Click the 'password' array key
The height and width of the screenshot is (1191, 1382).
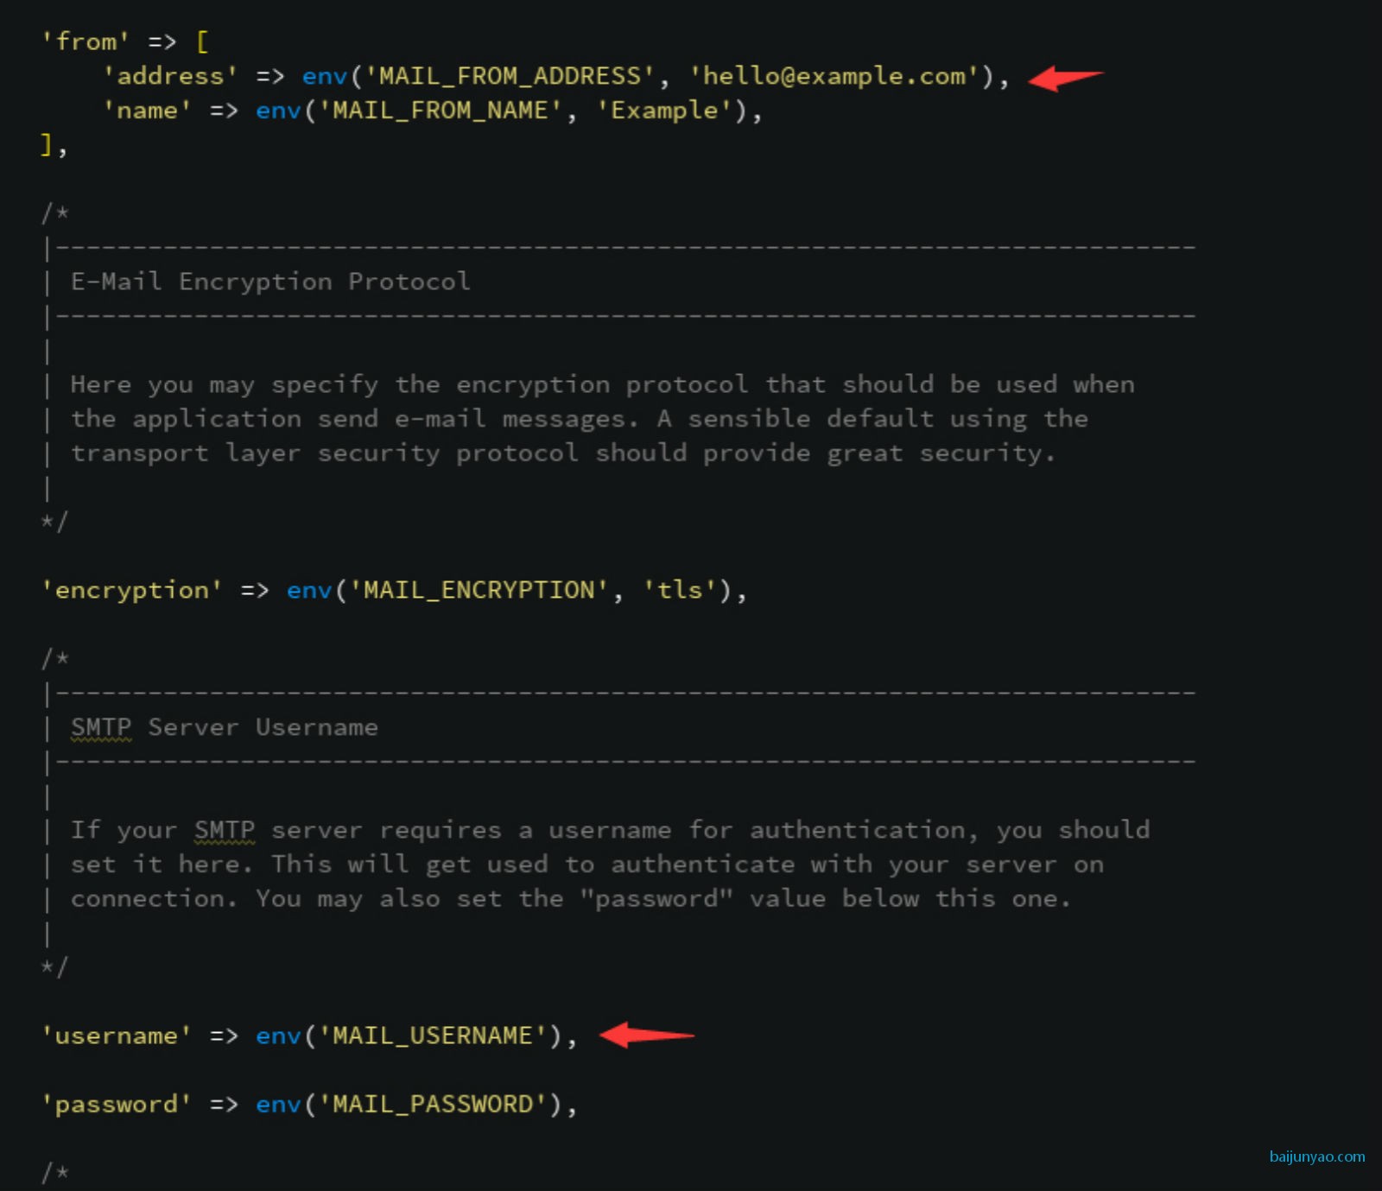(x=117, y=1105)
